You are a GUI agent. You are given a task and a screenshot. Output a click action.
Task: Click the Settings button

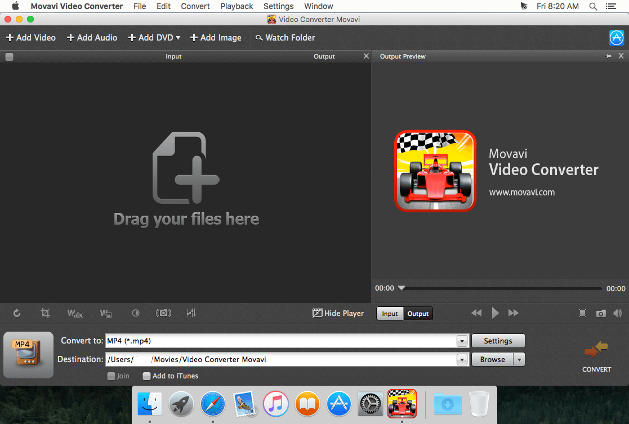(x=498, y=341)
